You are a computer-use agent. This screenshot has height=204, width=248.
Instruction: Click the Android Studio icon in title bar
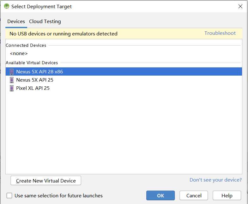pyautogui.click(x=7, y=6)
